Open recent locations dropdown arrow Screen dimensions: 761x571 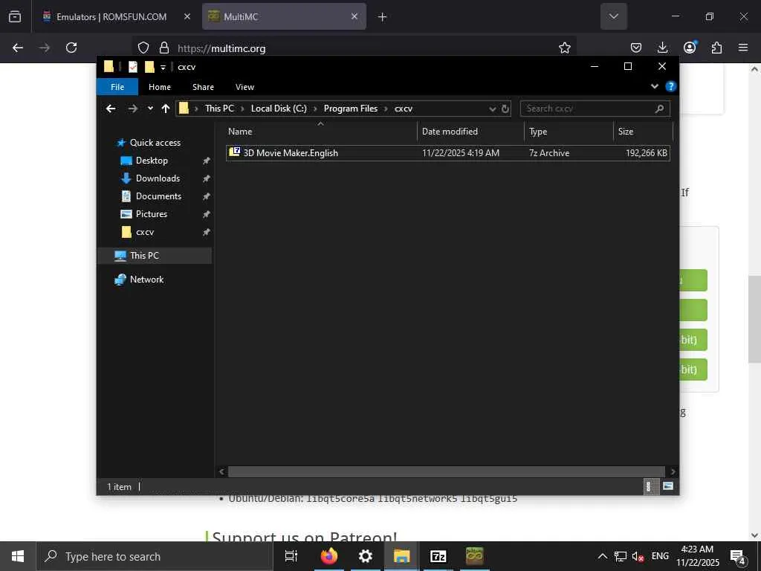click(x=150, y=109)
